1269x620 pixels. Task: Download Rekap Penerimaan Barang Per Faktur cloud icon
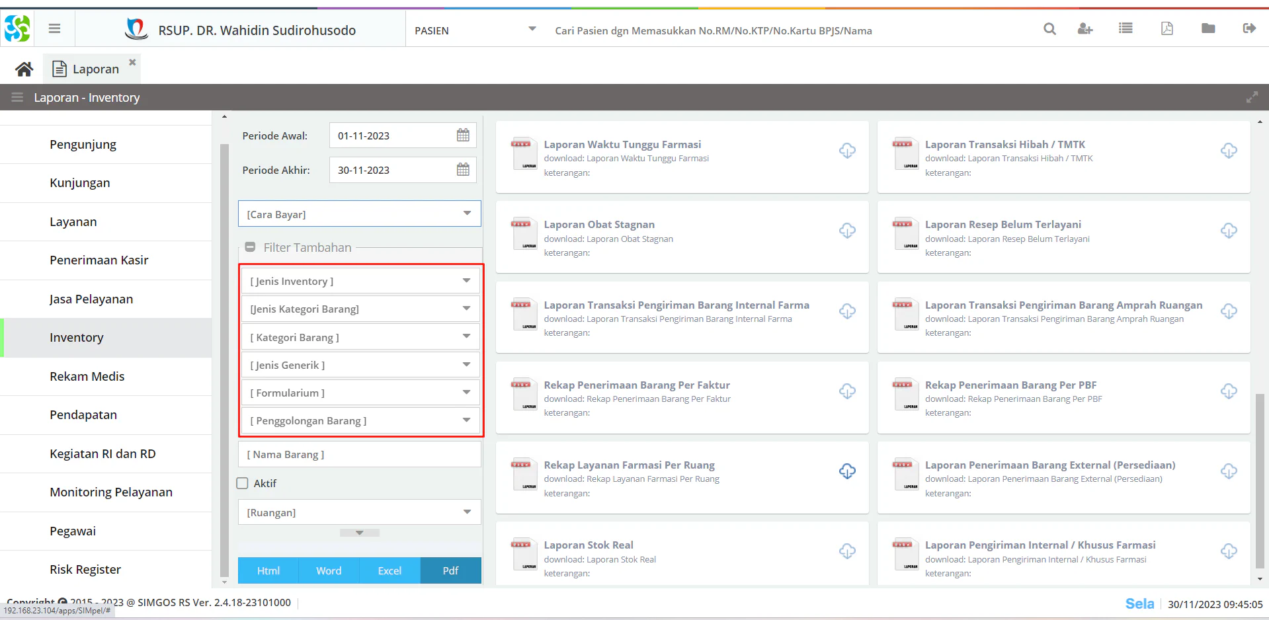click(x=847, y=391)
